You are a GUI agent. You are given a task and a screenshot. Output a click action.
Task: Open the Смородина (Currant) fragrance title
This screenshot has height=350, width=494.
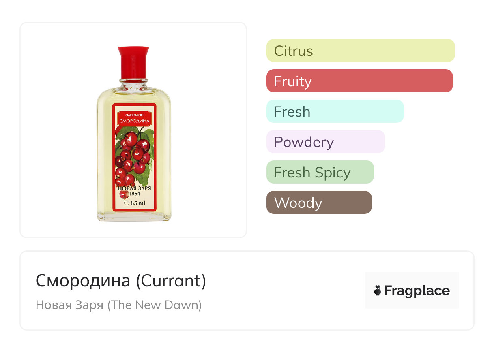(x=121, y=281)
